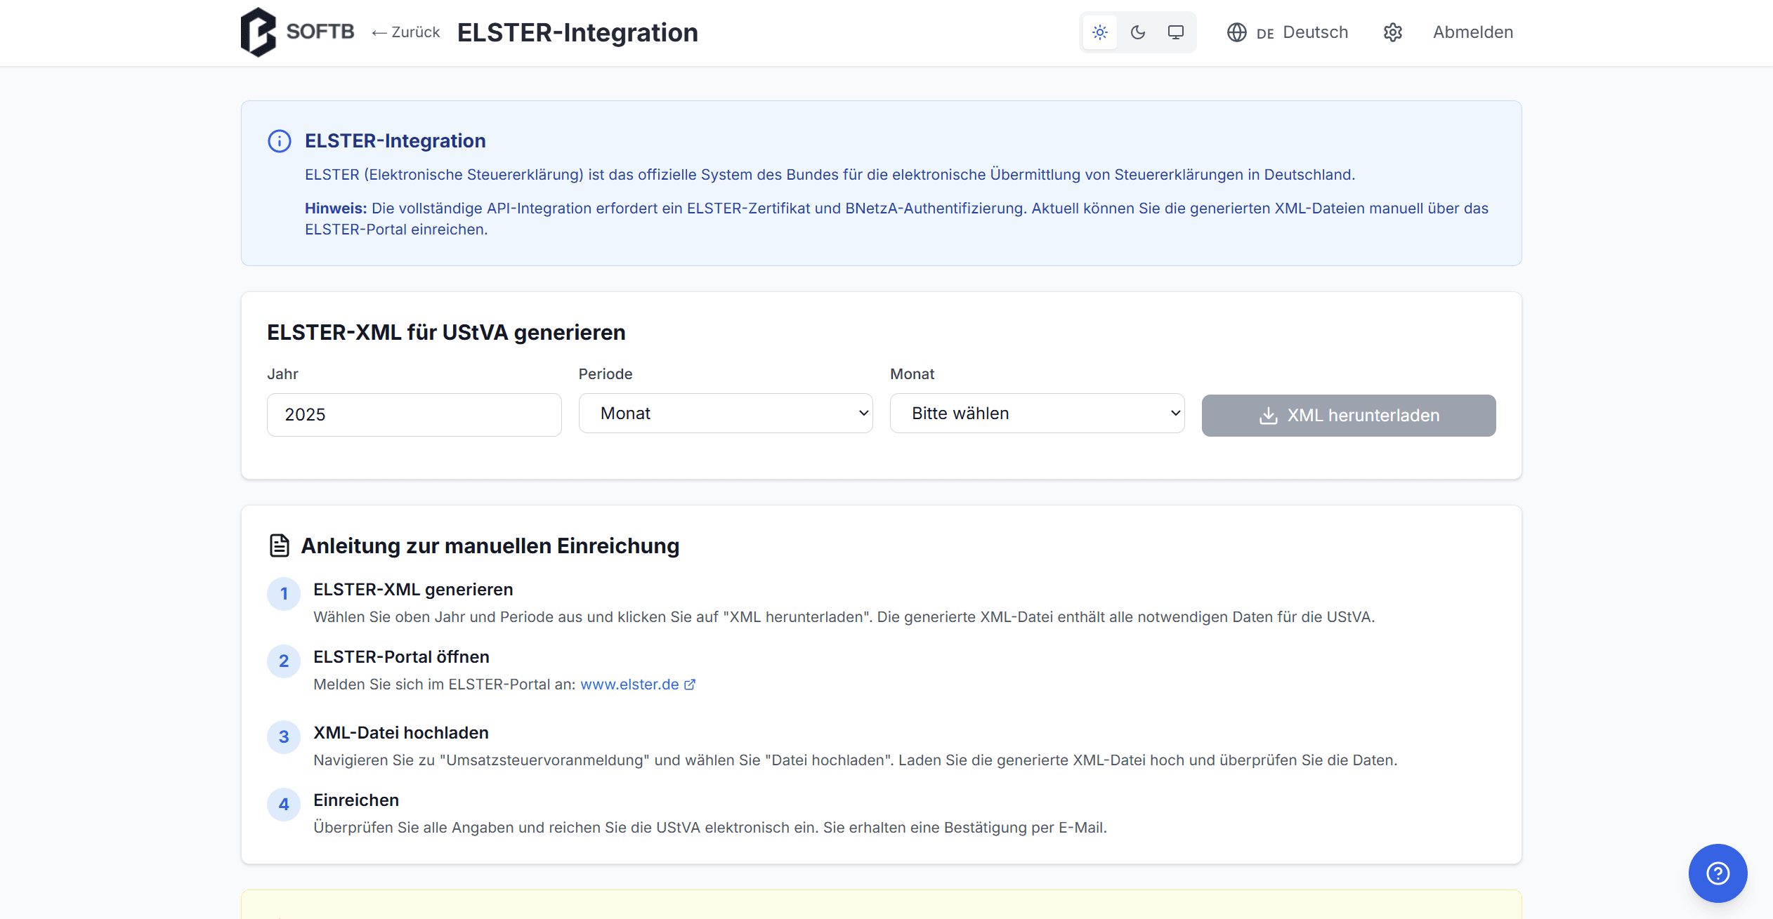Open www.elster.de link
Viewport: 1773px width, 919px height.
pos(629,684)
